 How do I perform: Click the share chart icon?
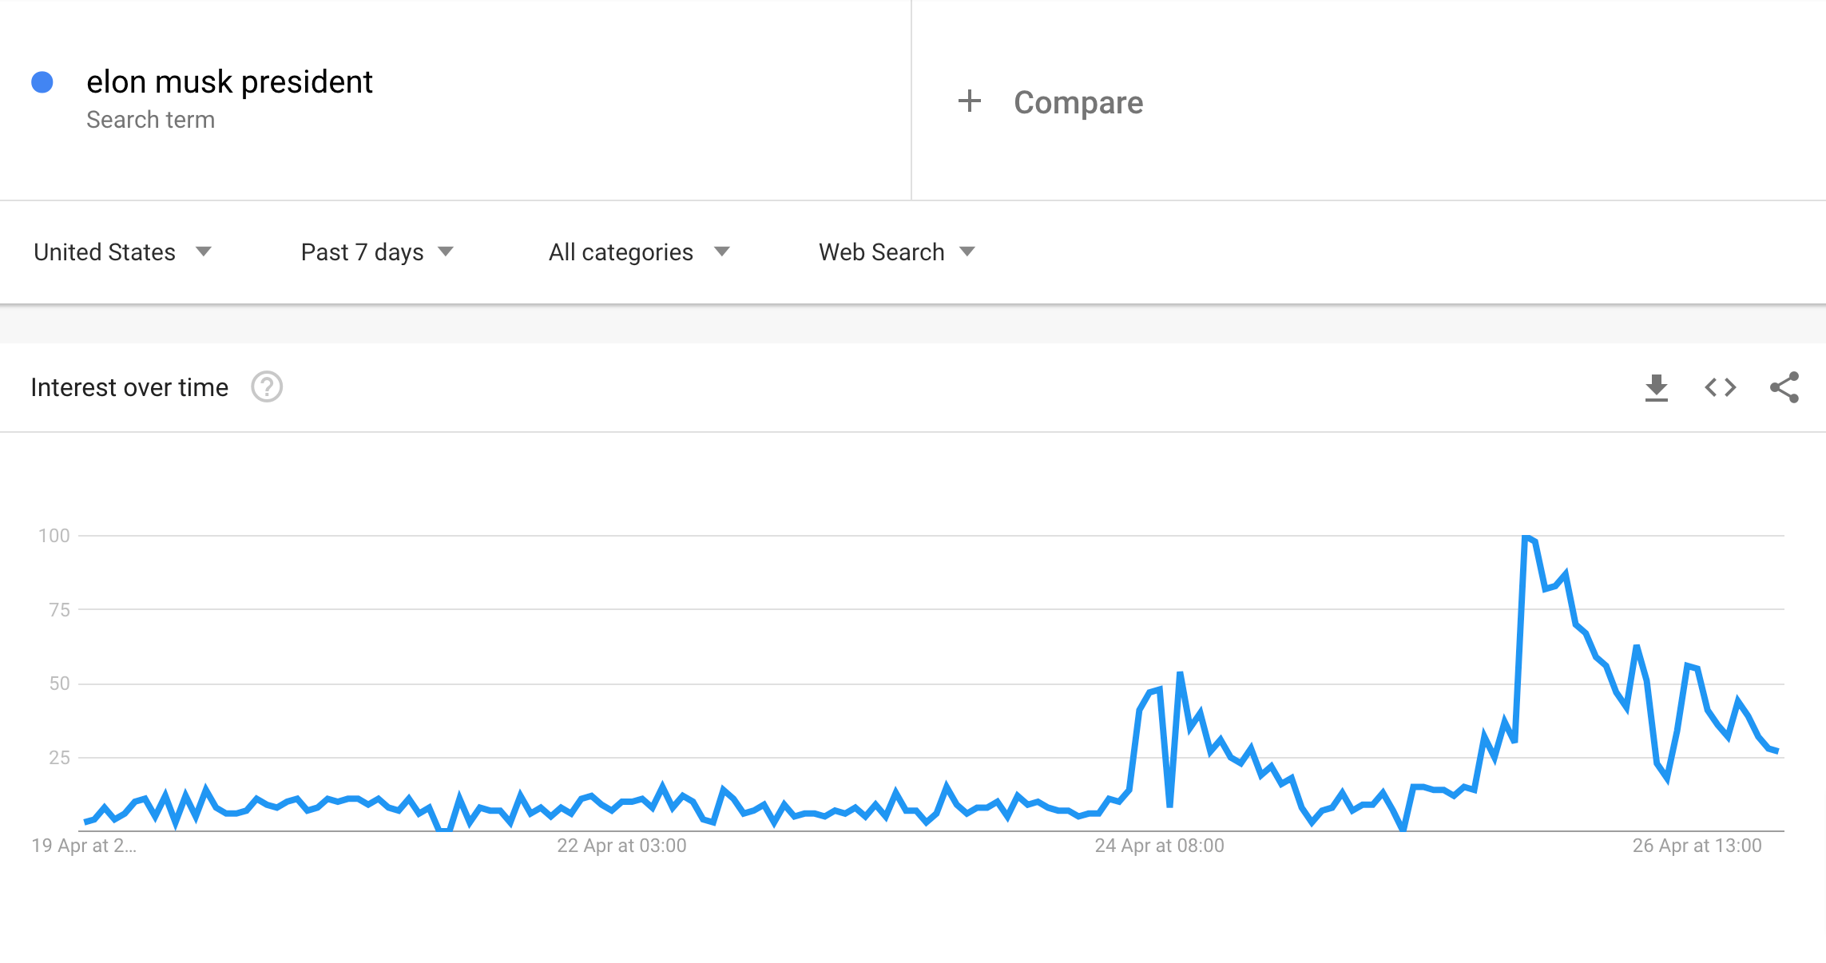click(x=1784, y=388)
